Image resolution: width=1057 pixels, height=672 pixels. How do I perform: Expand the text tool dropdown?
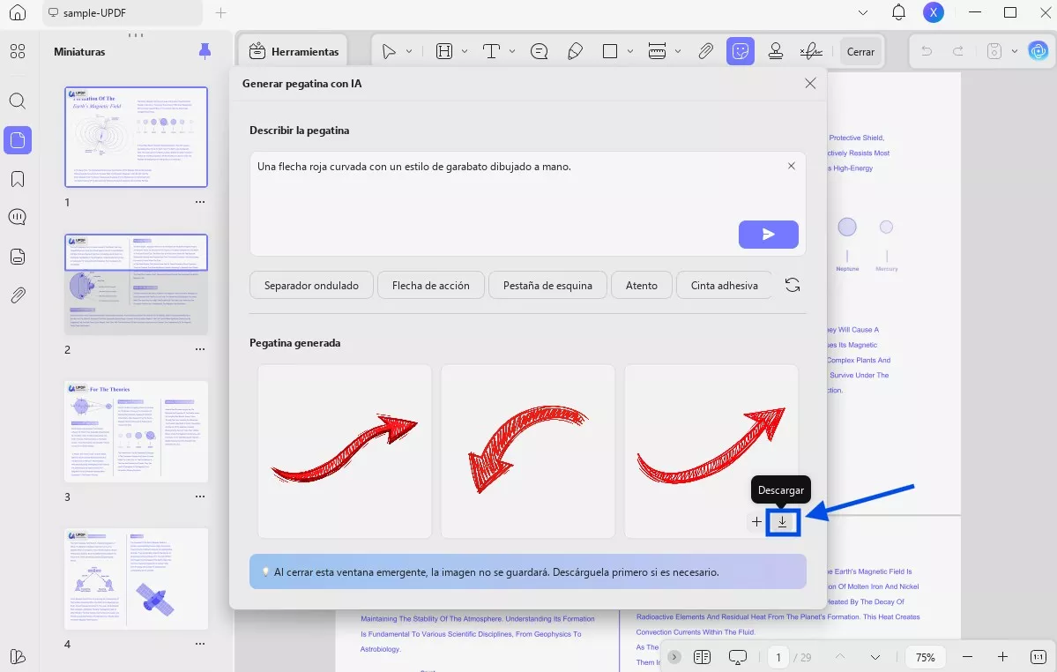pos(512,51)
